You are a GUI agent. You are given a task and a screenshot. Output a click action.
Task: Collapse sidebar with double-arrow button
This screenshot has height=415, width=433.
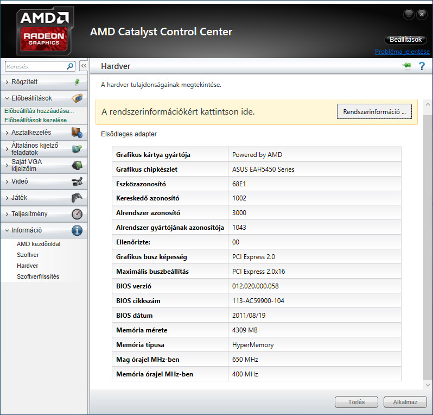pyautogui.click(x=84, y=66)
